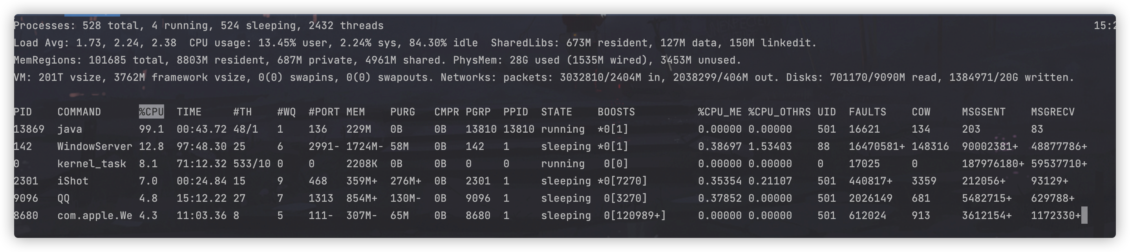Click the MEM column header

coord(355,112)
